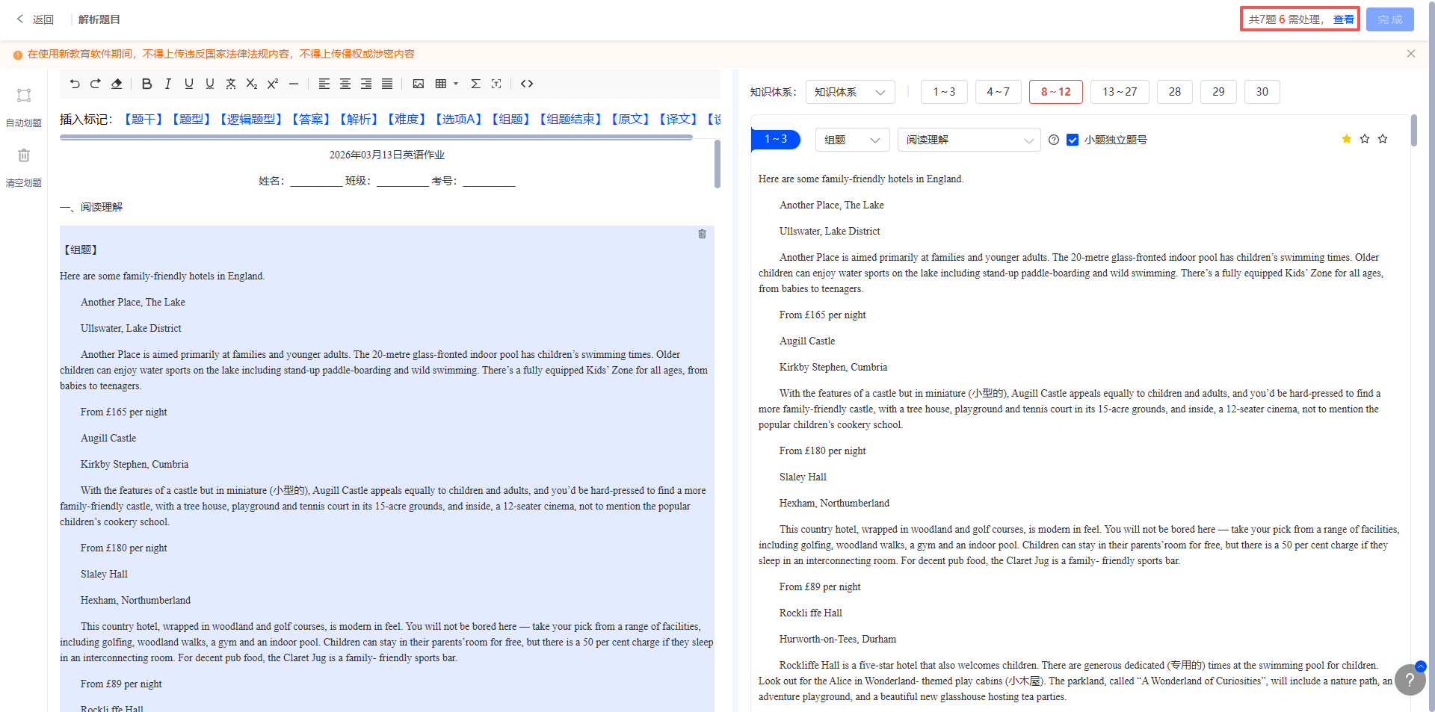This screenshot has height=712, width=1435.
Task: Open source code view icon
Action: (527, 84)
